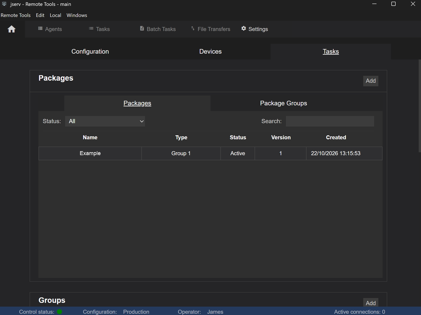Image resolution: width=421 pixels, height=315 pixels.
Task: Click the File Transfers arrows icon
Action: click(x=193, y=28)
